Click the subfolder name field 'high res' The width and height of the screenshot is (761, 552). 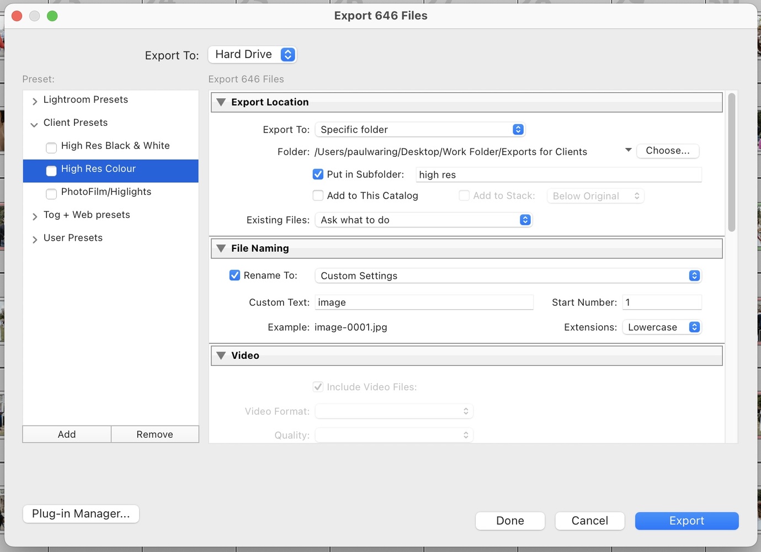click(558, 175)
